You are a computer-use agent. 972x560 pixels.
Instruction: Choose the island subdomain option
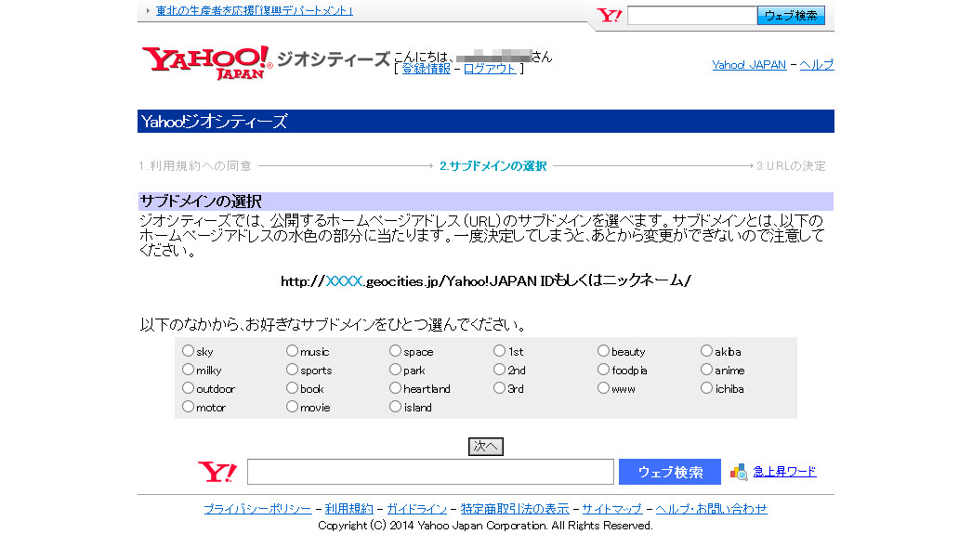[x=395, y=407]
